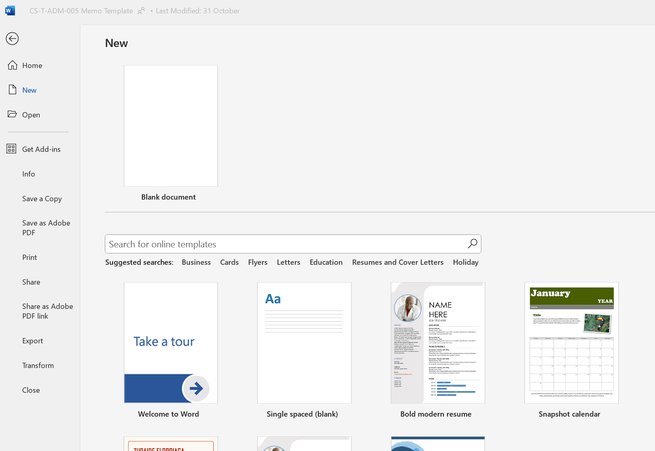Click the magnifier search icon for templates

tap(472, 244)
